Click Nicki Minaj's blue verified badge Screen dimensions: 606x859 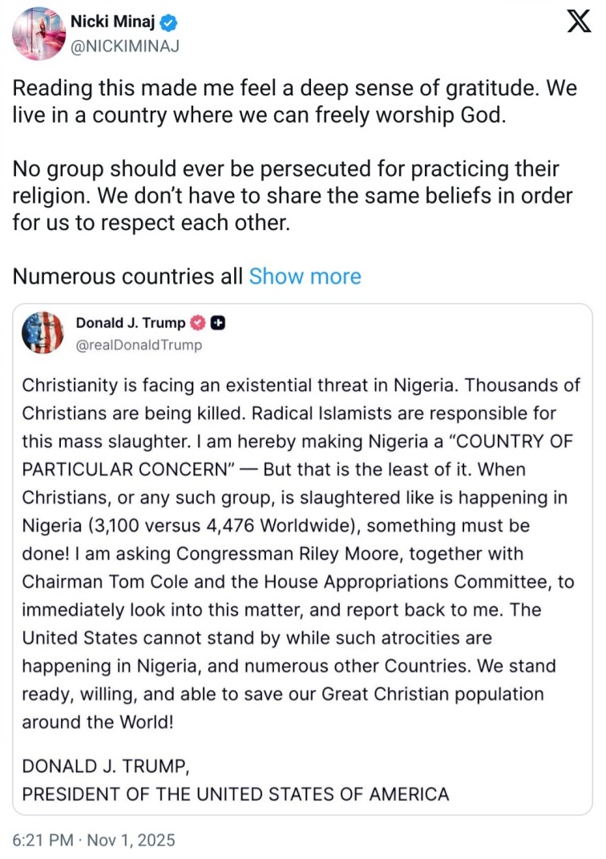click(170, 21)
